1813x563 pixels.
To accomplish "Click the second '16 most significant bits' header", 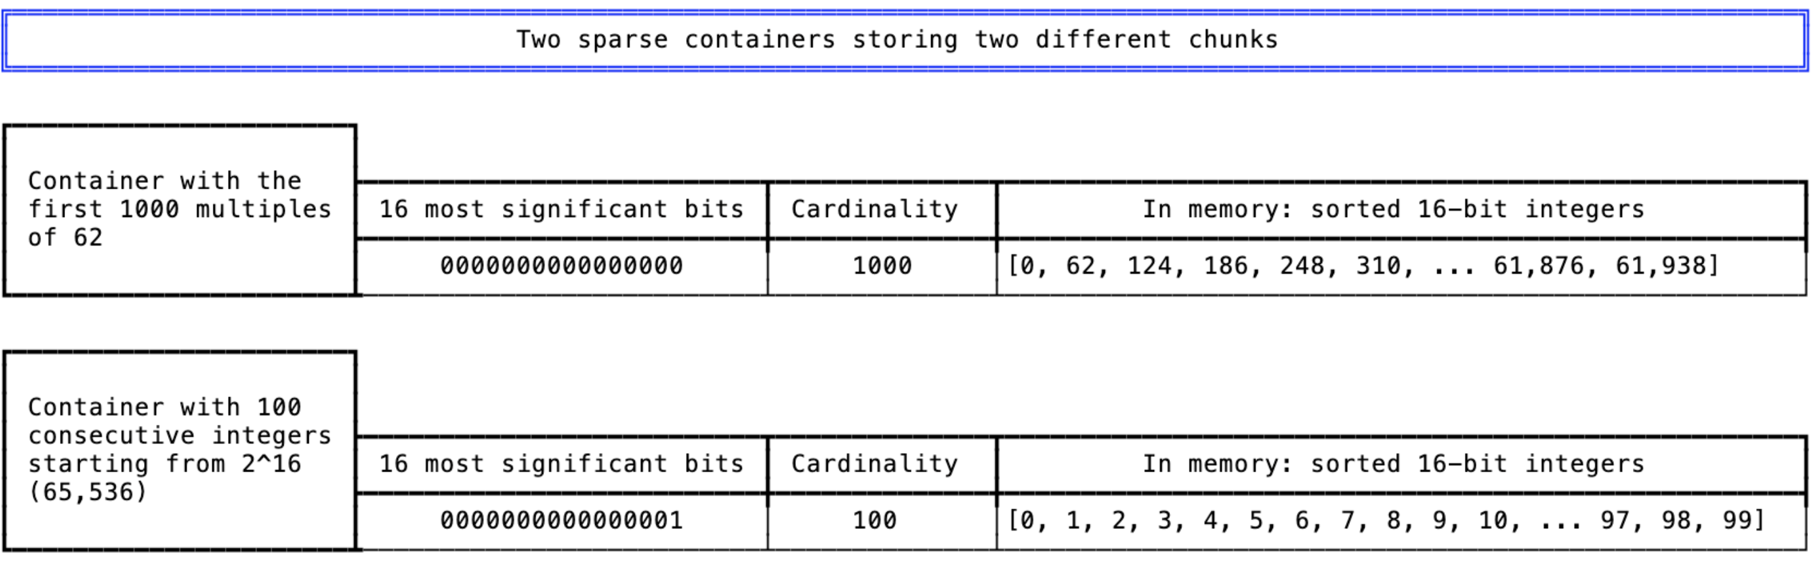I will pyautogui.click(x=562, y=465).
